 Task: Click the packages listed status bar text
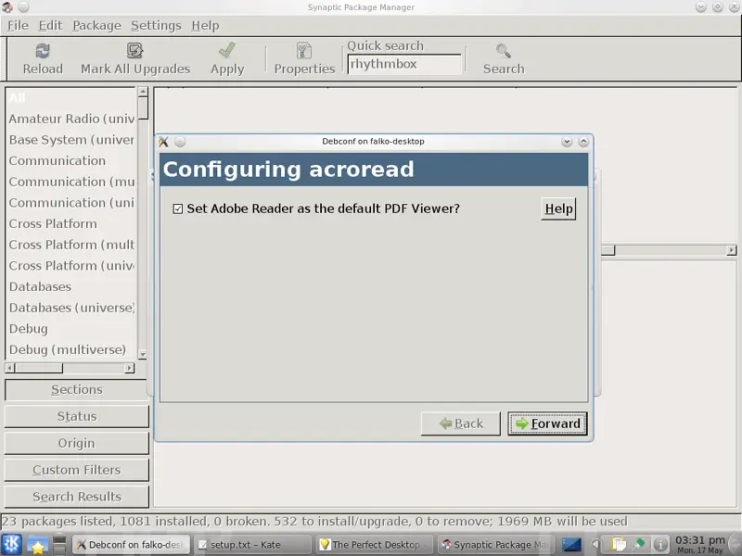[314, 521]
